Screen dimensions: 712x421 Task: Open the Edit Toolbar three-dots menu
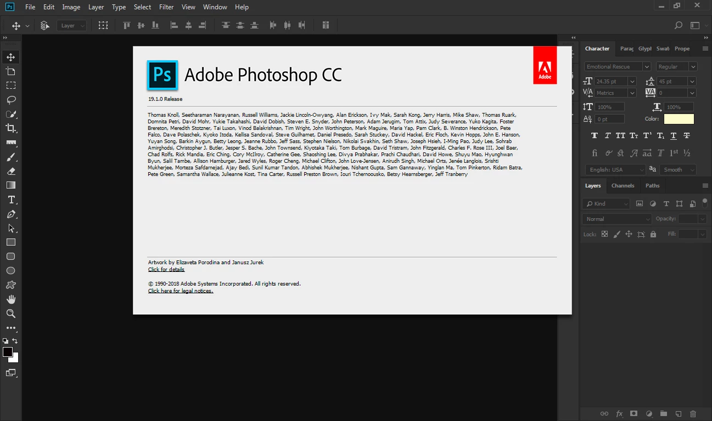pos(11,328)
